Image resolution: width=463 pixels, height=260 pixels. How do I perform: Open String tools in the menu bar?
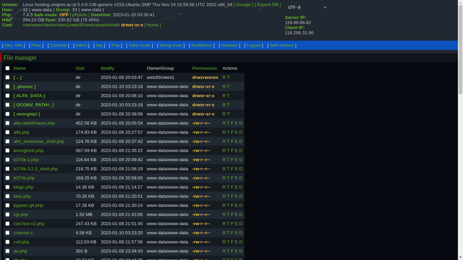click(171, 45)
